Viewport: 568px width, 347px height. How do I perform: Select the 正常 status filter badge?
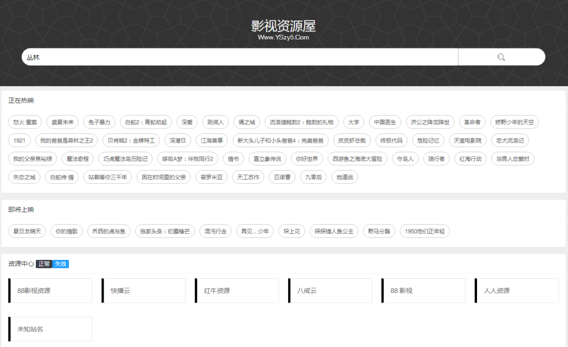click(x=44, y=264)
